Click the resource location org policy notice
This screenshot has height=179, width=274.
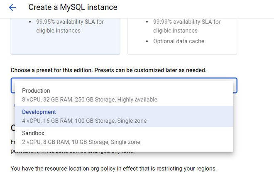(113, 169)
